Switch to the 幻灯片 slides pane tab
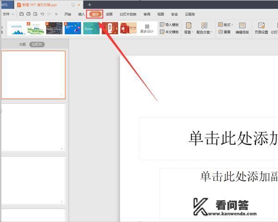This screenshot has height=222, width=278. 37,44
